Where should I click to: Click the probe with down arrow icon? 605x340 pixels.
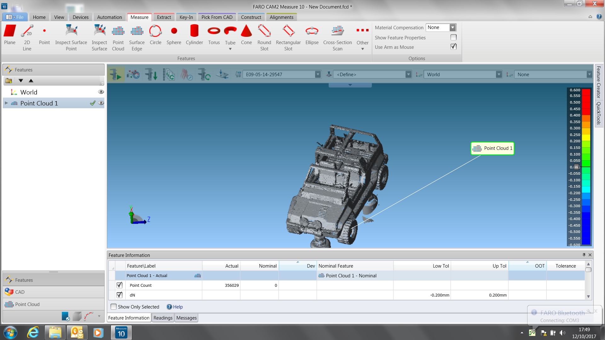(x=151, y=75)
